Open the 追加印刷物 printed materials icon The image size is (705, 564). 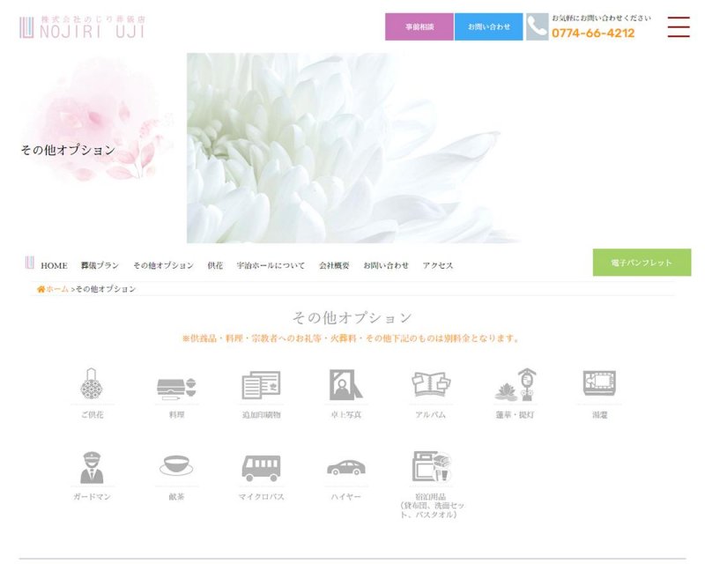(261, 386)
